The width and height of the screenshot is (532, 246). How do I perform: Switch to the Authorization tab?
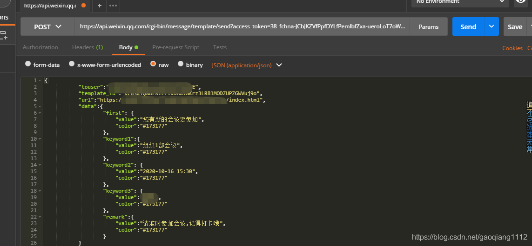click(40, 47)
